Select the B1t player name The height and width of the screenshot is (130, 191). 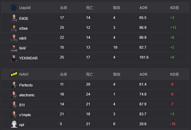click(x=22, y=105)
